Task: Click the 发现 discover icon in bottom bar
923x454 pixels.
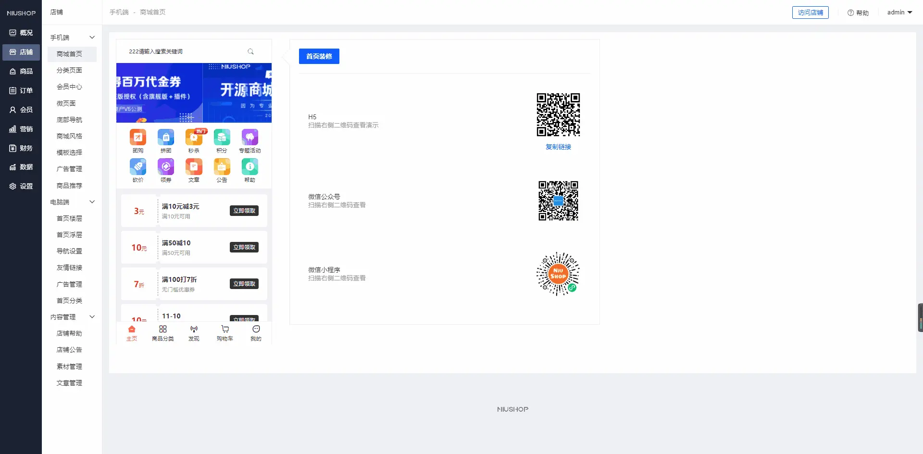Action: (x=194, y=329)
